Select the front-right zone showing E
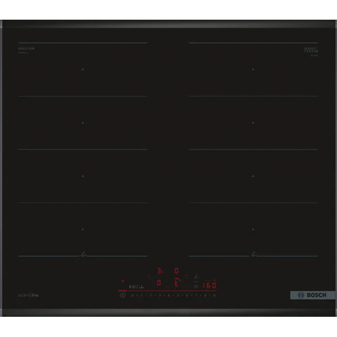 pos(176,283)
